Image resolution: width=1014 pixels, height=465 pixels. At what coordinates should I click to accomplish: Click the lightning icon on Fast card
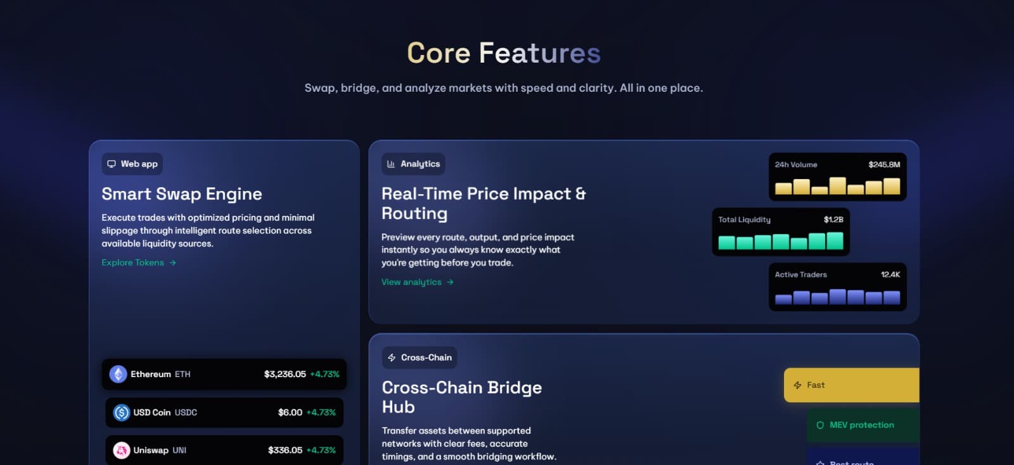click(797, 385)
